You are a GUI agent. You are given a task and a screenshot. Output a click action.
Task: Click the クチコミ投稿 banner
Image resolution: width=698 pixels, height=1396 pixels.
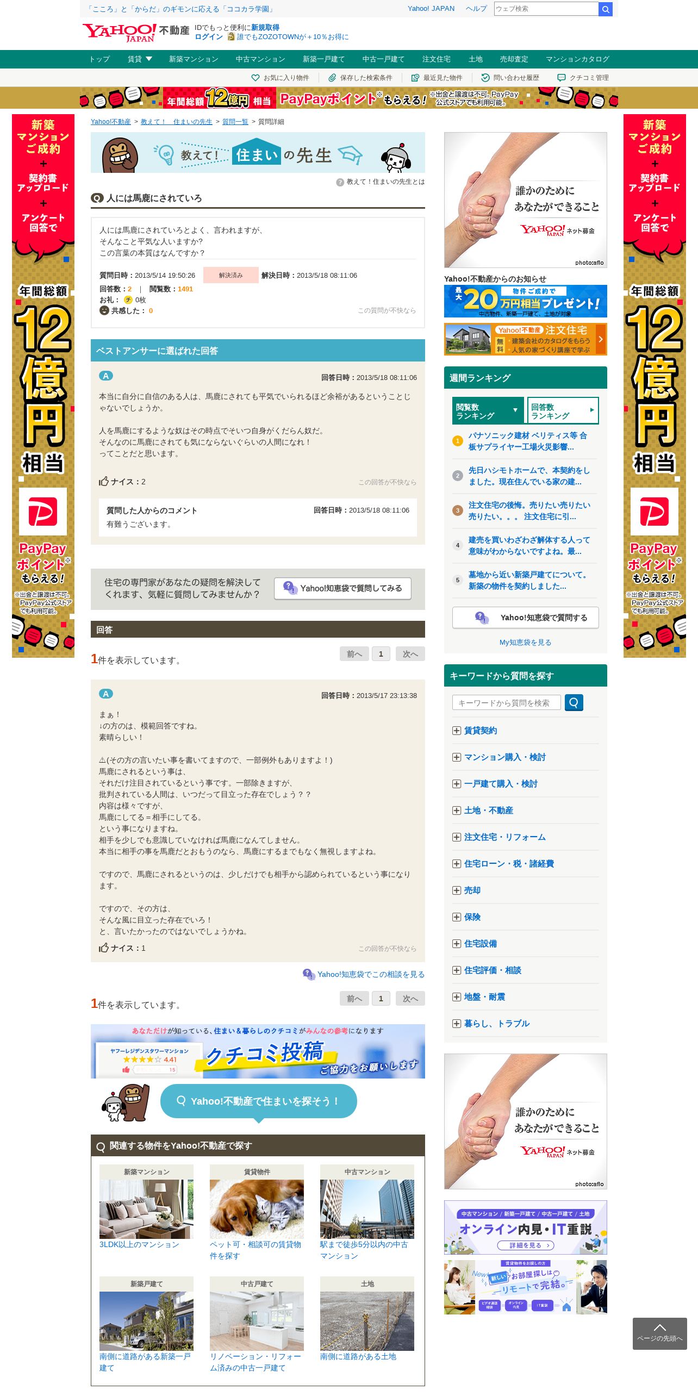pos(258,1051)
